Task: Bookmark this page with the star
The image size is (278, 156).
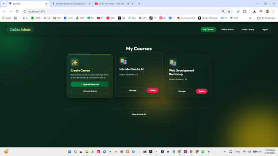Action: [x=229, y=11]
